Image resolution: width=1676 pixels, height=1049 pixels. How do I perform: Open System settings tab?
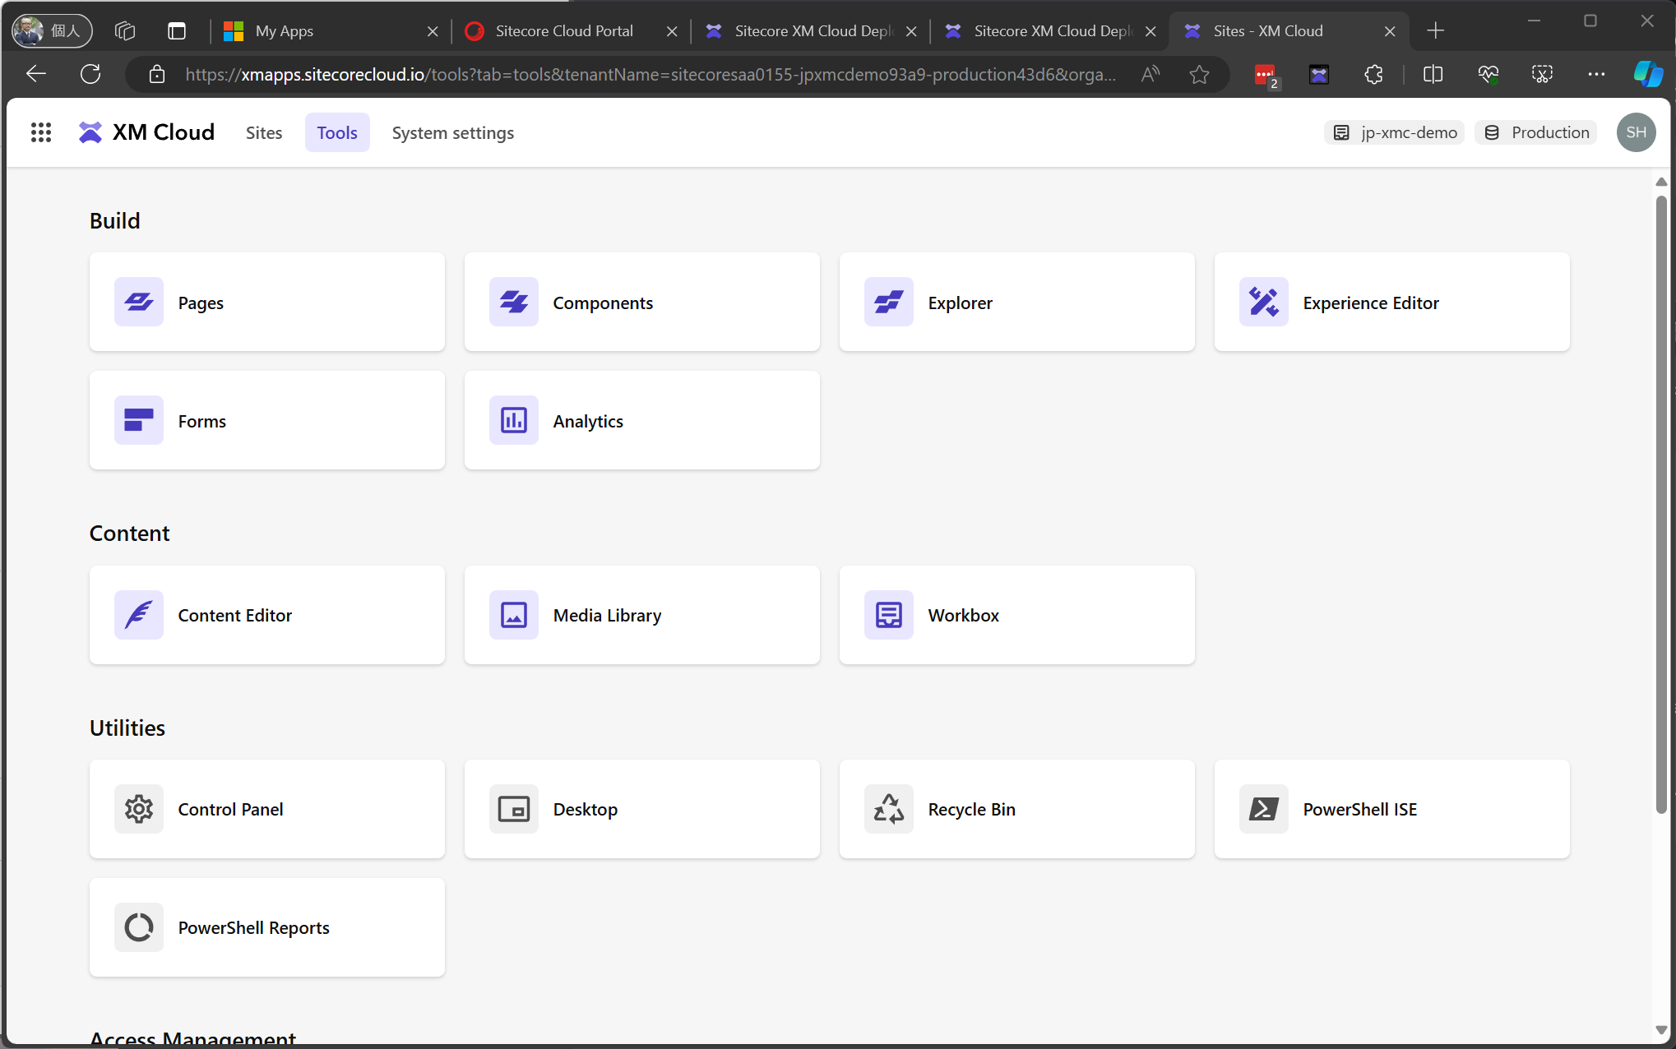(453, 132)
